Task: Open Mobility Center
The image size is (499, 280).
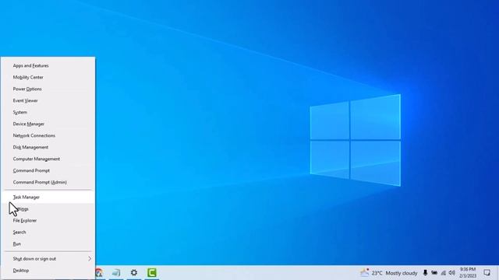Action: pyautogui.click(x=48, y=78)
